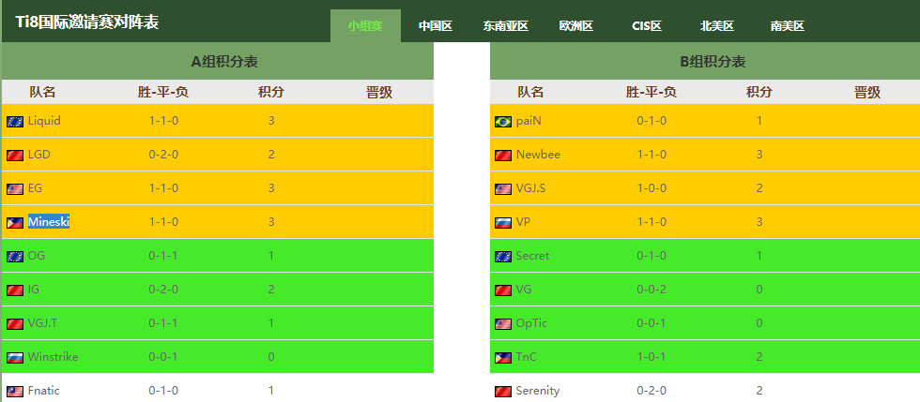Click the B组积分表 header

713,62
